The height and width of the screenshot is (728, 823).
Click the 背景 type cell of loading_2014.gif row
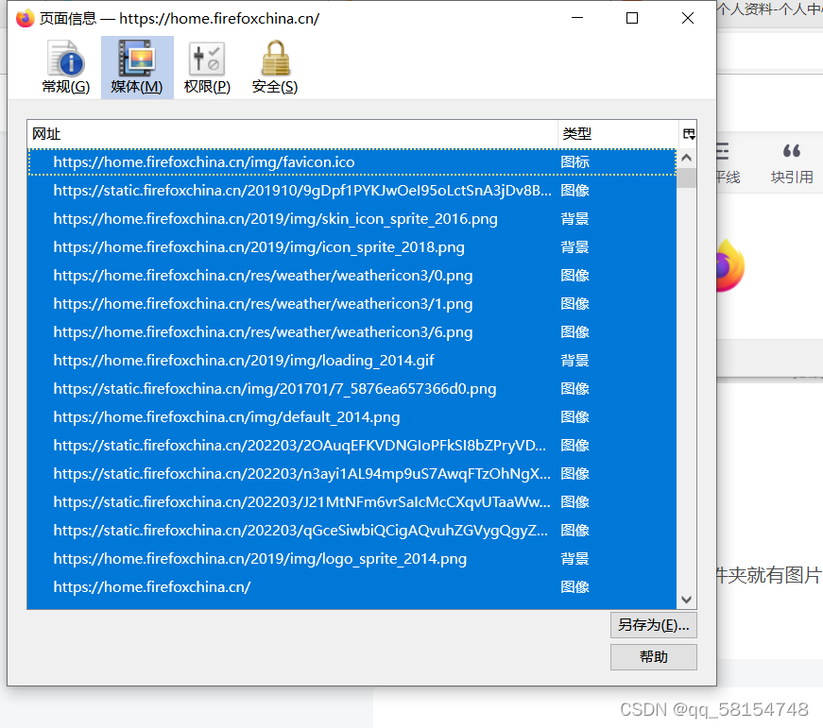[574, 361]
